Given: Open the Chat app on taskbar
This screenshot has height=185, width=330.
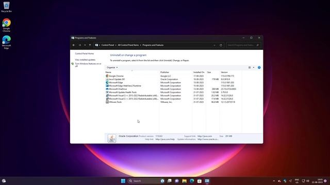Looking at the screenshot, I should click(177, 181).
